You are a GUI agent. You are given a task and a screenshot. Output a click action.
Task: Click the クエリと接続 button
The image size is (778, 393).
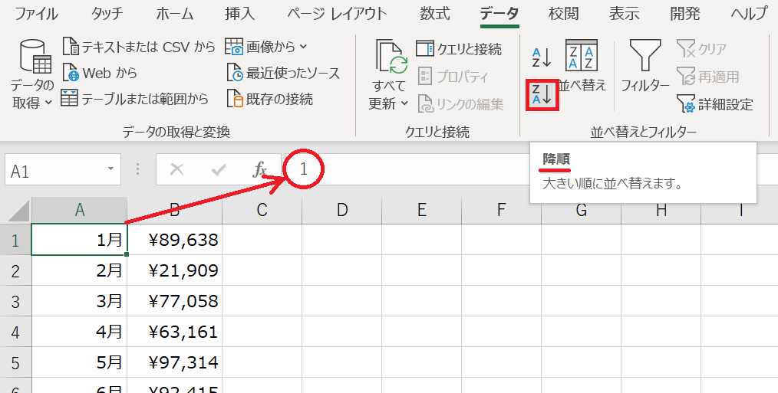459,49
